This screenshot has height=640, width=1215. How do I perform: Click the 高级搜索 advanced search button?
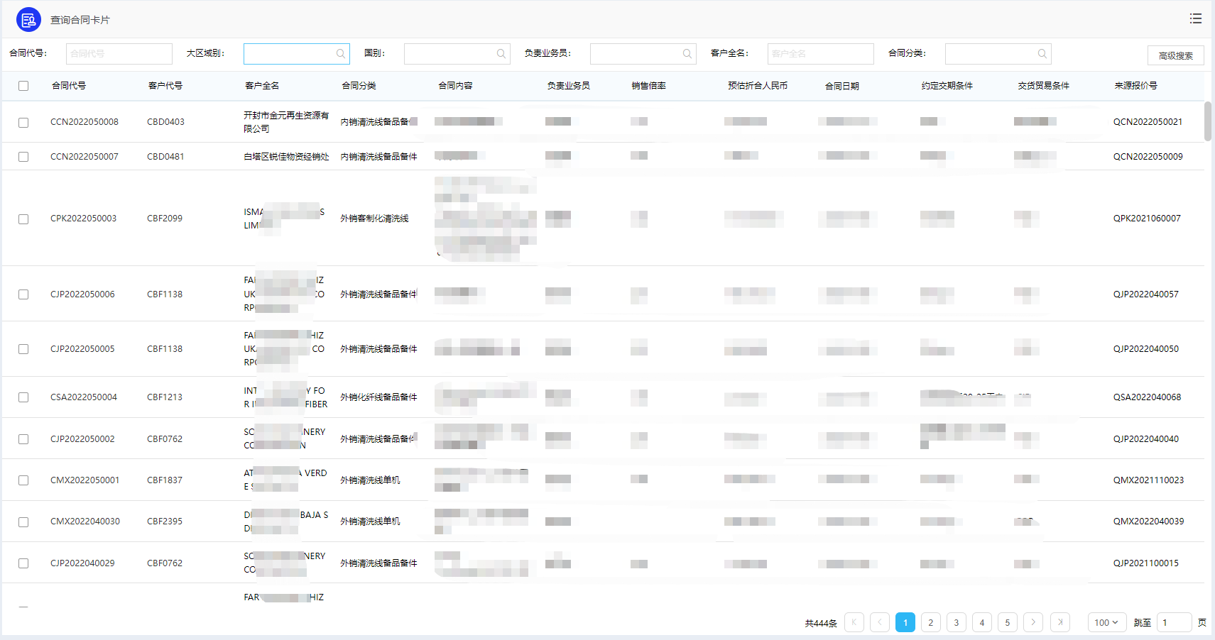[1176, 55]
